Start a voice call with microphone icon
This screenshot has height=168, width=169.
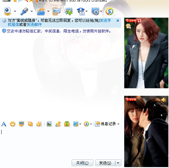24,11
